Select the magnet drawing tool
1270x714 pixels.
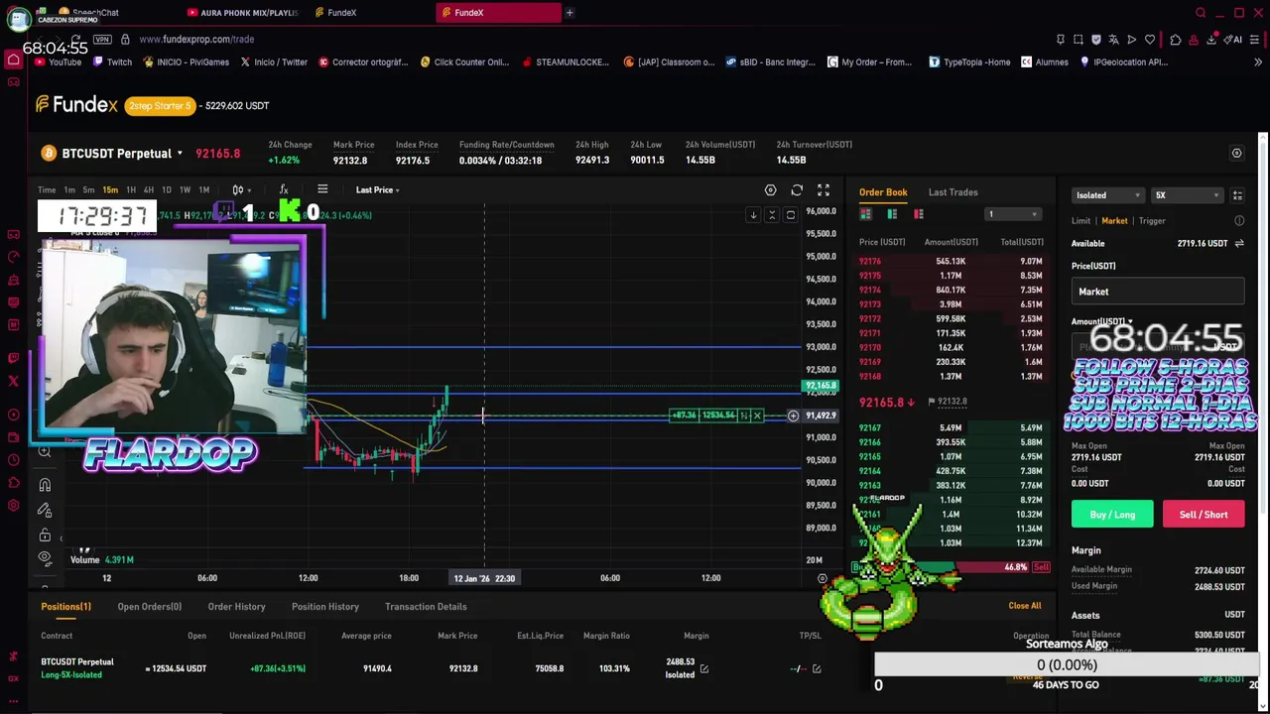45,485
